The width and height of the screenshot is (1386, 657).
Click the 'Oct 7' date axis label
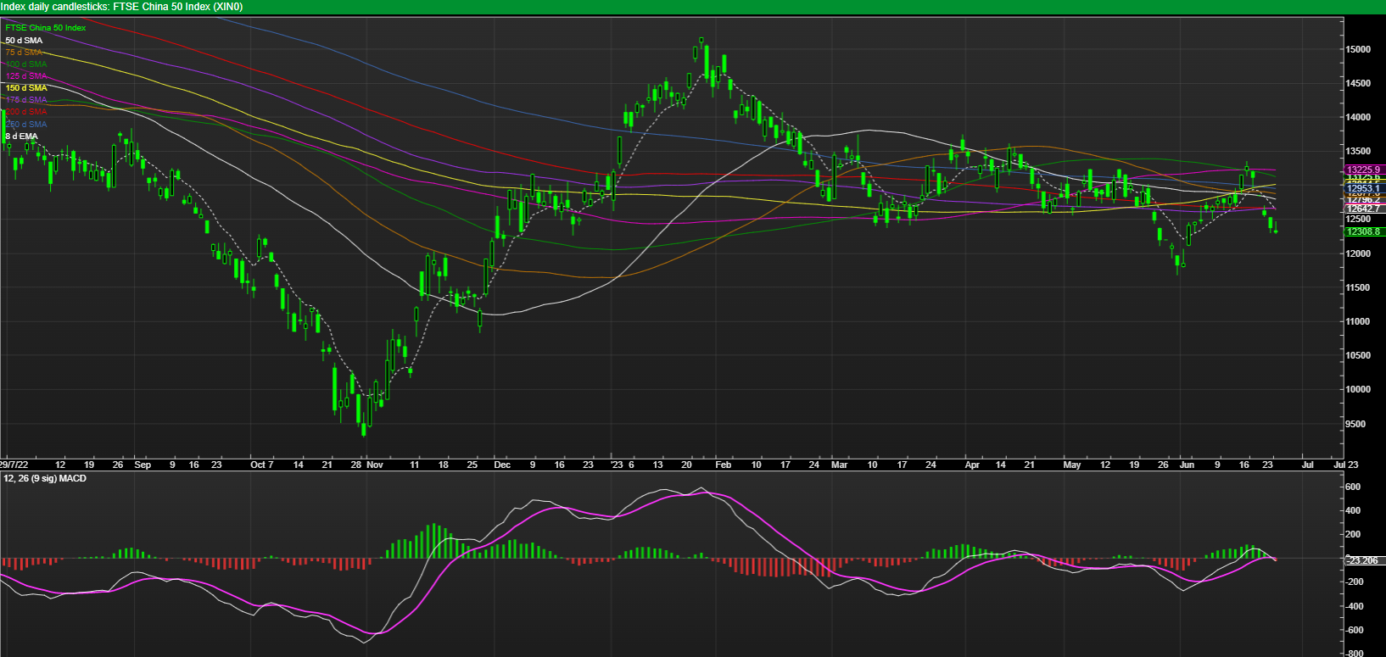[262, 465]
